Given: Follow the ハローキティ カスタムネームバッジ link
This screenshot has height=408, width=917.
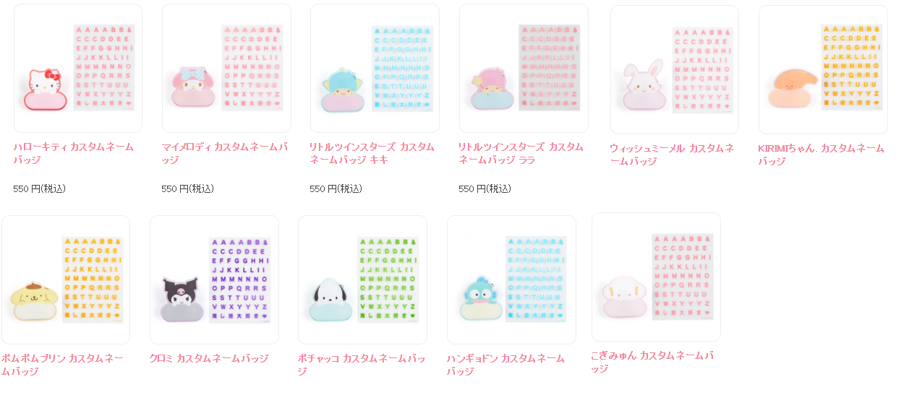Looking at the screenshot, I should click(x=73, y=153).
